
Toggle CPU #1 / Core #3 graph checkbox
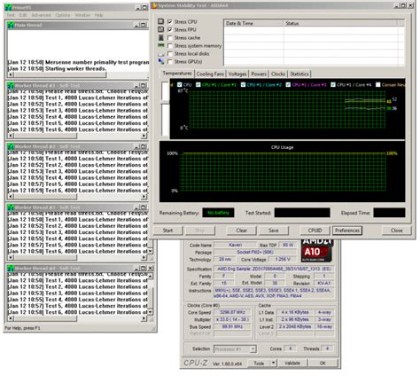288,85
